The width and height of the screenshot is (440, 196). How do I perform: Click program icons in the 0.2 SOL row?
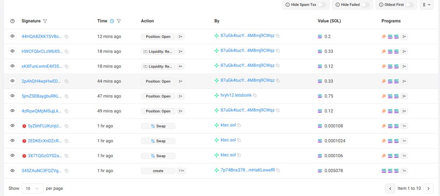click(390, 37)
